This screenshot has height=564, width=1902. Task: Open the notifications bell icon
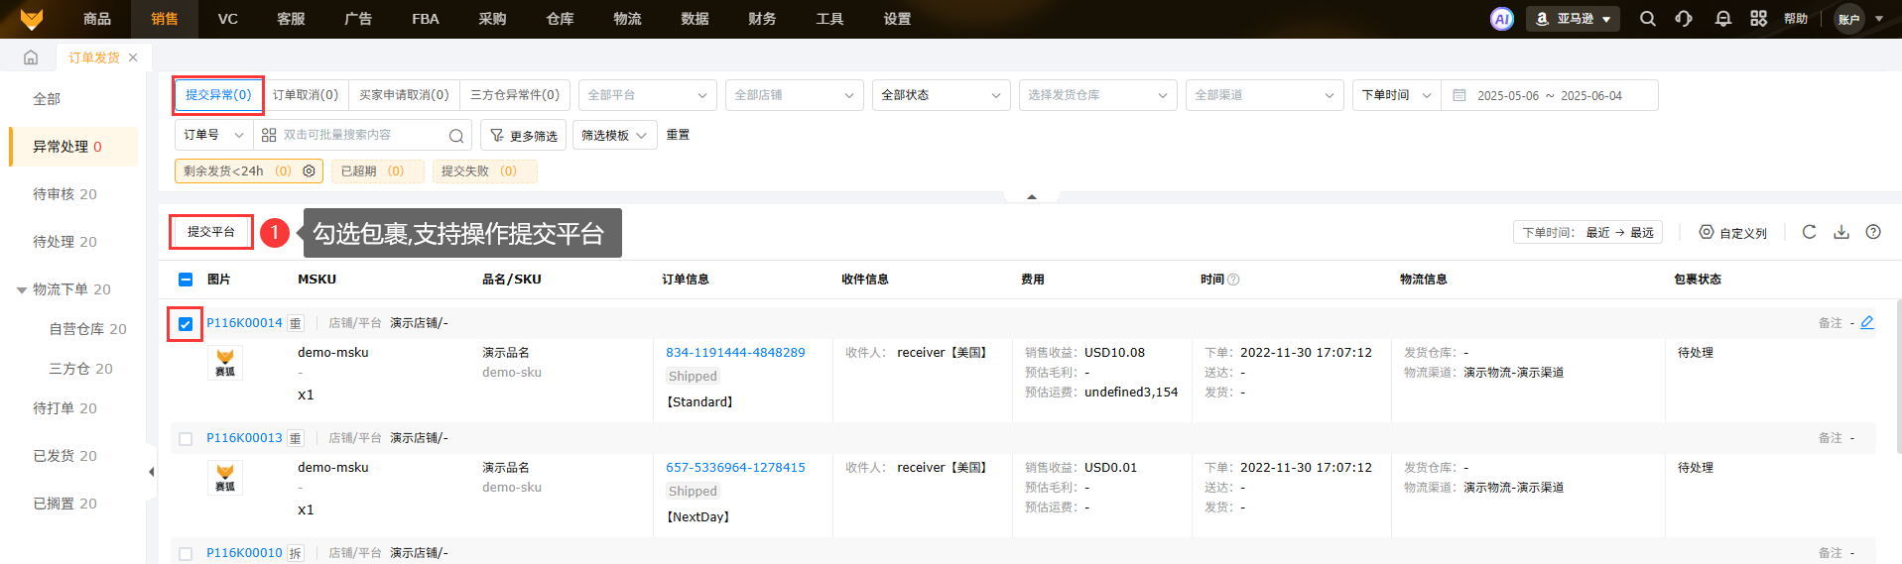point(1723,19)
